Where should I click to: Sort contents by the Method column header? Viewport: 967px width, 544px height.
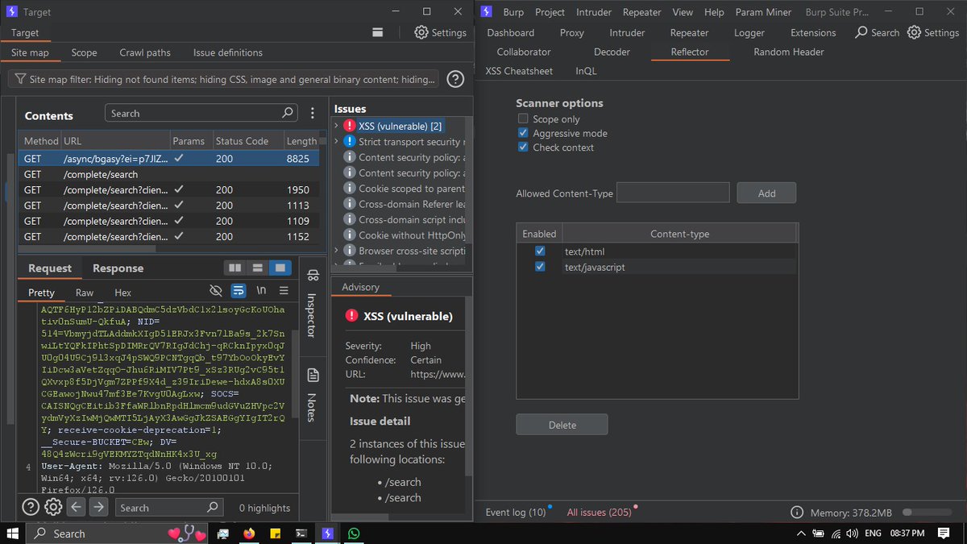tap(39, 141)
